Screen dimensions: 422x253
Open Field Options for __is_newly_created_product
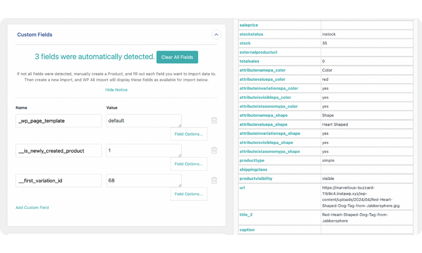coord(188,164)
